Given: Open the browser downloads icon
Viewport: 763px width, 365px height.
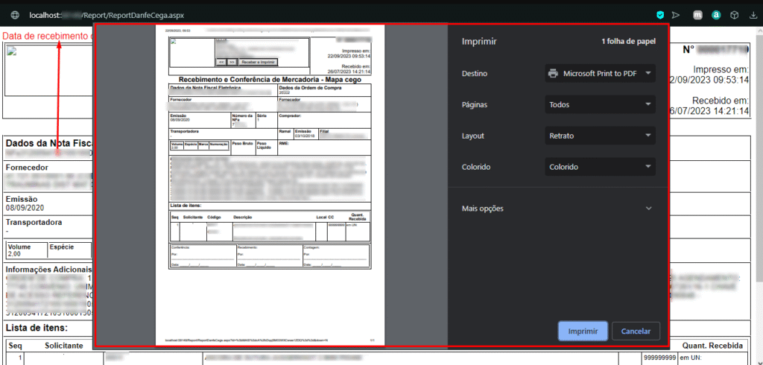Looking at the screenshot, I should [753, 14].
